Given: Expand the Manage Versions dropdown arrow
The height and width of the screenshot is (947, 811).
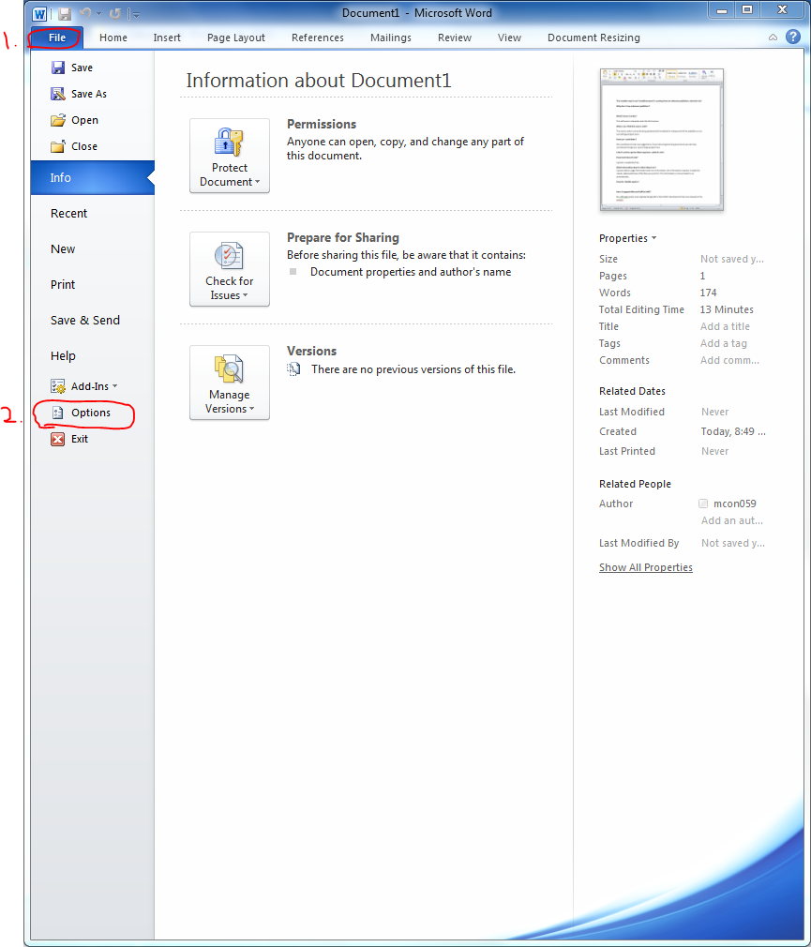Looking at the screenshot, I should point(252,409).
